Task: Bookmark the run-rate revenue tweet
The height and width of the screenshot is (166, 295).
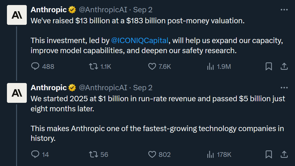Action: tap(269, 154)
